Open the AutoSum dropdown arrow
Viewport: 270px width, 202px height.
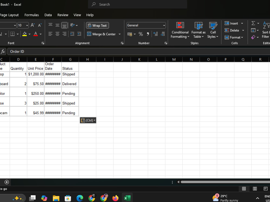[258, 23]
